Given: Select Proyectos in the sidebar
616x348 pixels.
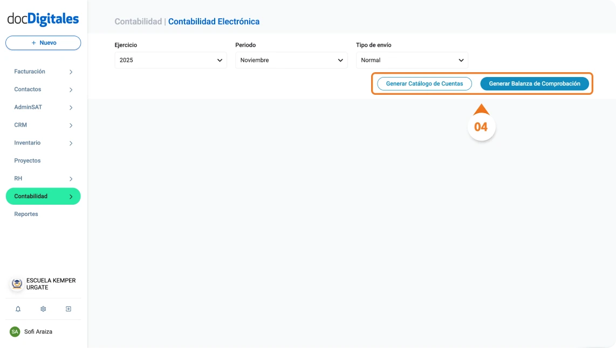Looking at the screenshot, I should [26, 160].
